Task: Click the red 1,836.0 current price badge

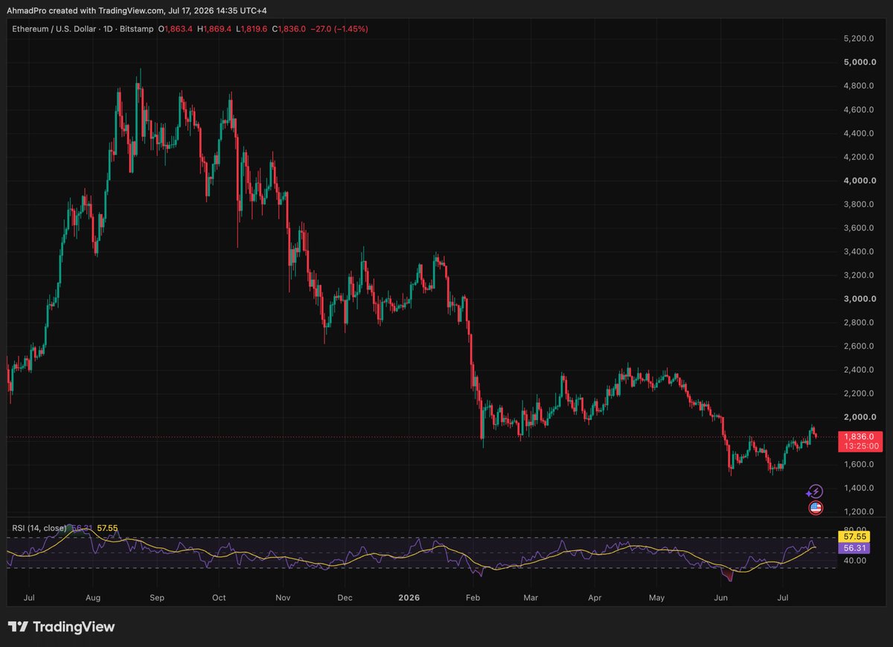Action: [860, 437]
